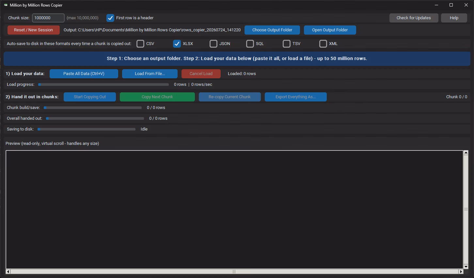Click the preview vertical scrollbar down arrow

(x=466, y=266)
